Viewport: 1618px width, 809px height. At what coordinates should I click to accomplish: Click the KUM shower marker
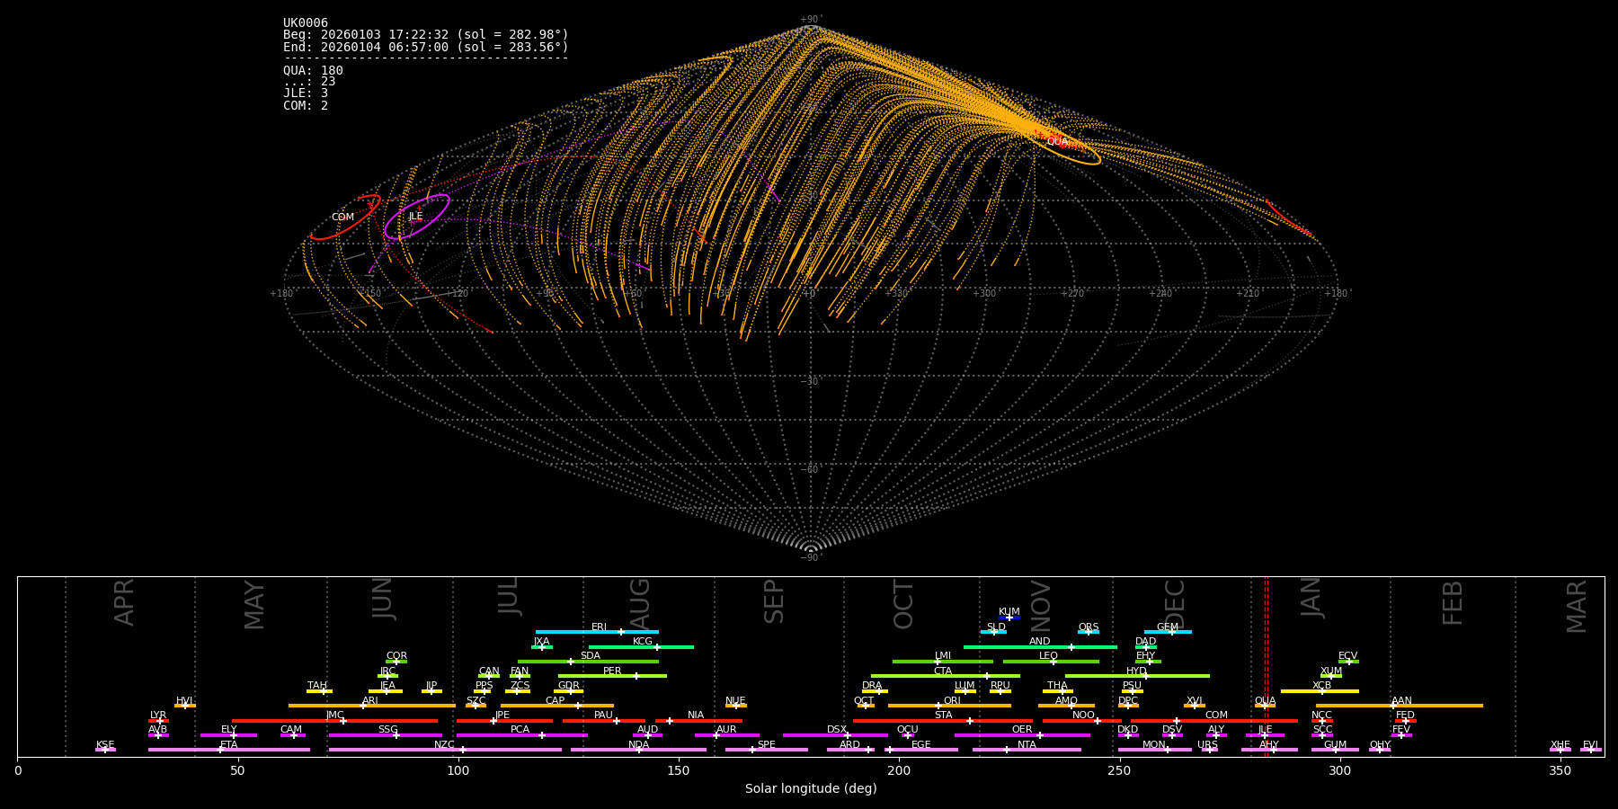click(x=1009, y=618)
